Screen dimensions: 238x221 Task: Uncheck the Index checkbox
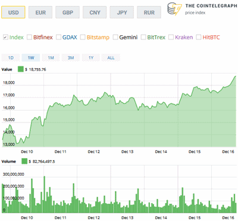tap(5, 37)
